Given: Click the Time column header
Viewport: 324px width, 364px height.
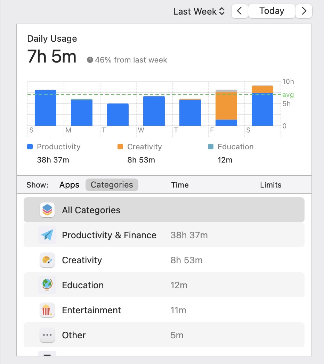Looking at the screenshot, I should coord(180,185).
